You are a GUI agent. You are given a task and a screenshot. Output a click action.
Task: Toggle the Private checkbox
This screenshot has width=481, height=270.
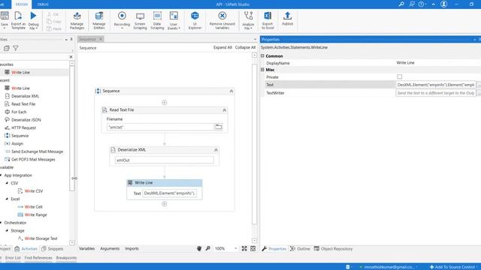pos(399,76)
